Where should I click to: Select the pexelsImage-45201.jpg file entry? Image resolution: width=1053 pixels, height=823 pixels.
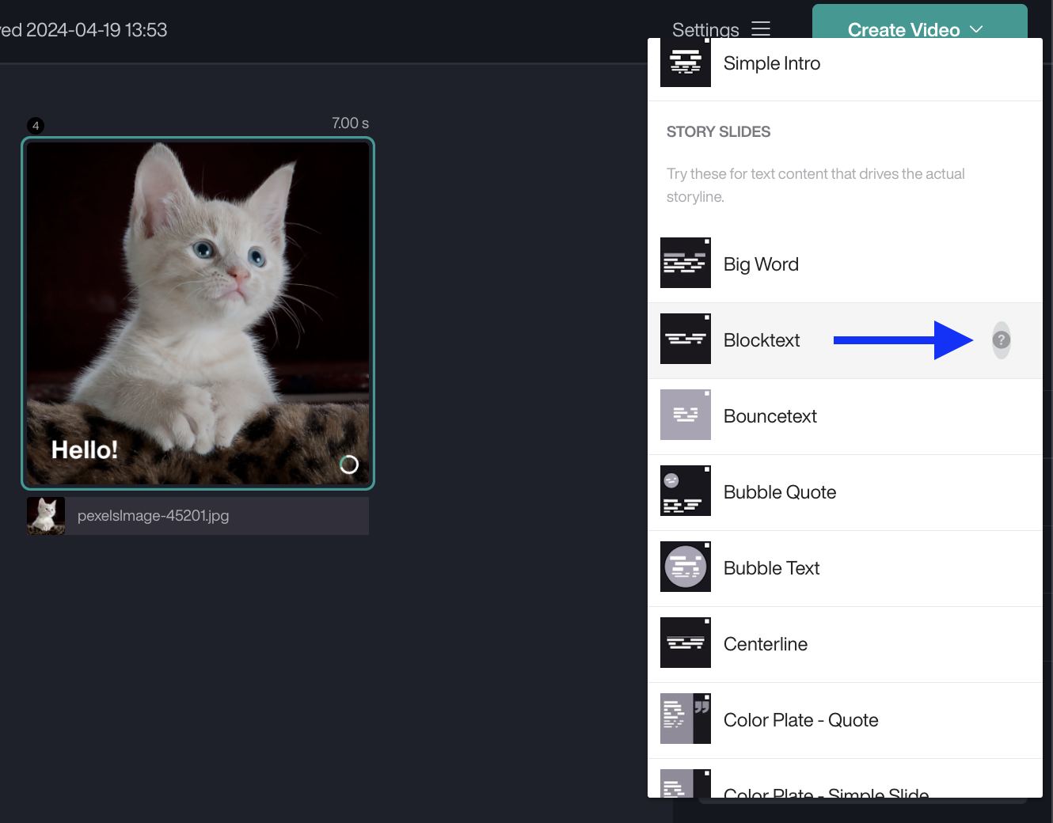coord(152,515)
